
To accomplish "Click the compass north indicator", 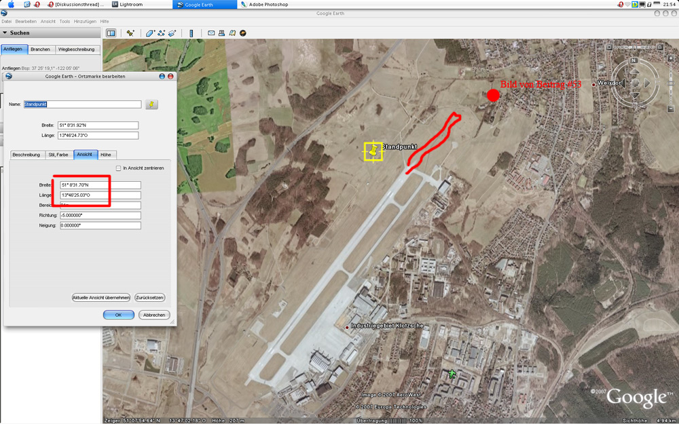I will (634, 60).
